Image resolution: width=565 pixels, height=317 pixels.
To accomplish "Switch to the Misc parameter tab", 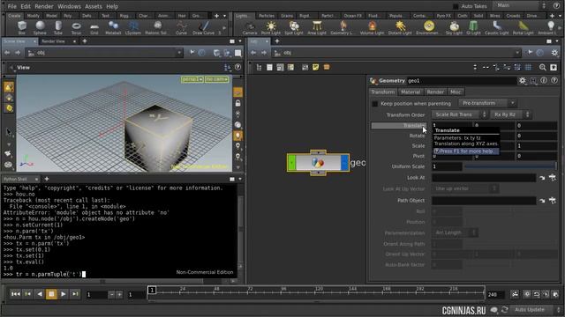I will pyautogui.click(x=456, y=92).
